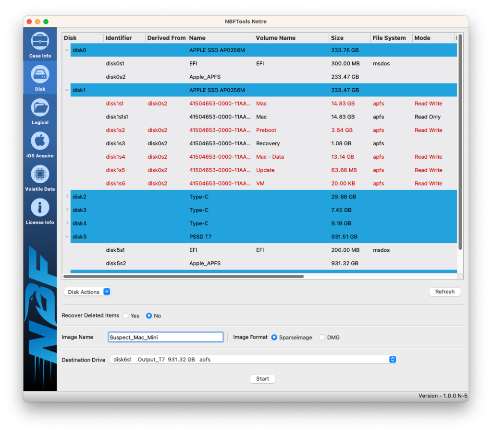Collapse the disk1 device tree
This screenshot has width=492, height=433.
click(x=67, y=90)
